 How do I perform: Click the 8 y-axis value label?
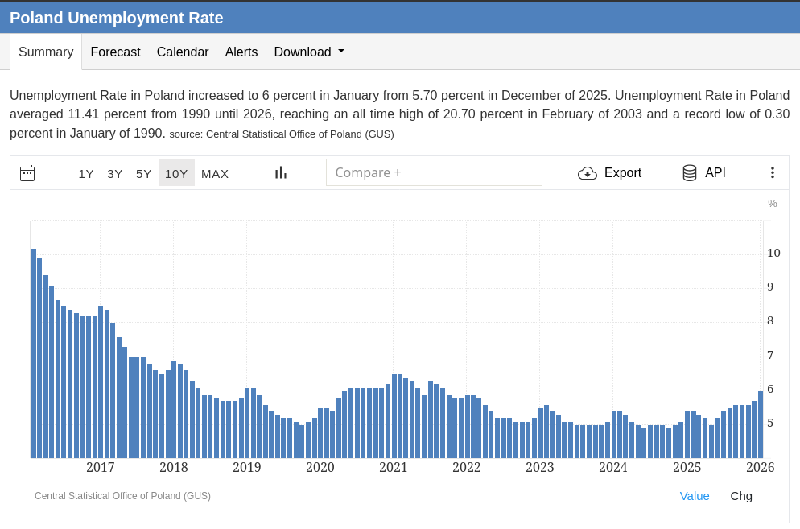770,321
